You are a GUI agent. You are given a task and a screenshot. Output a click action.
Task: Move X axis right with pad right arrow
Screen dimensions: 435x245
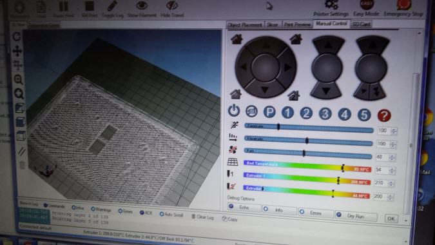287,67
